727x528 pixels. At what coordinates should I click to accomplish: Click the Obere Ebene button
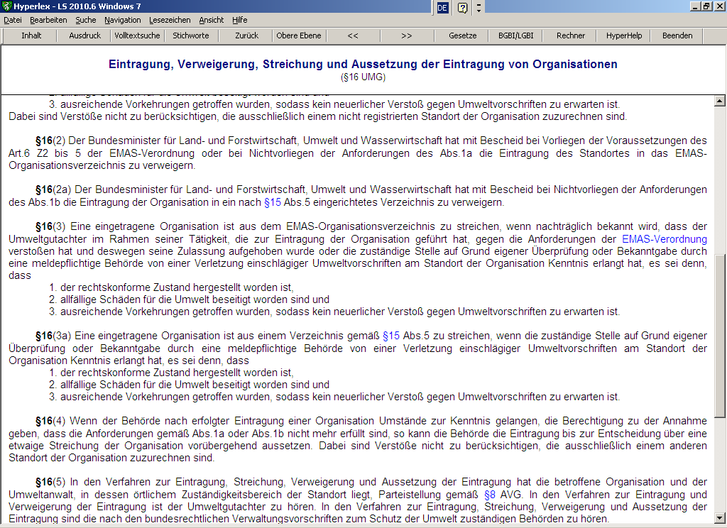[x=299, y=35]
